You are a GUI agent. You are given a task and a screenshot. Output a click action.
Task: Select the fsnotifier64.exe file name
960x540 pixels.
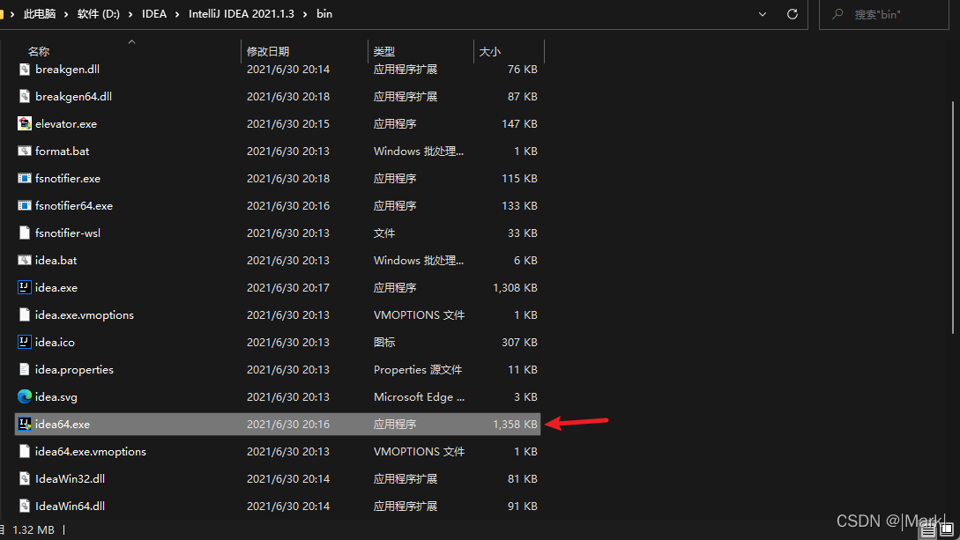click(x=74, y=205)
